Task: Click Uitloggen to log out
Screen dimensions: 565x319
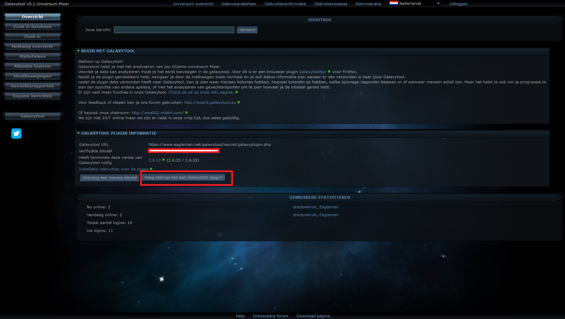Action: click(458, 4)
